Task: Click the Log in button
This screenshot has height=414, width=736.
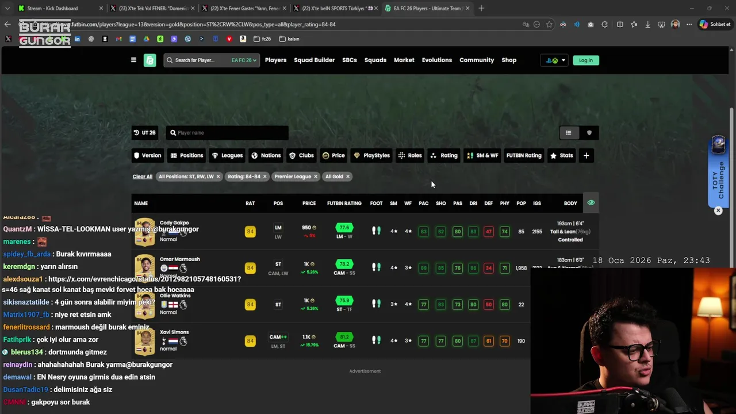Action: pos(585,60)
